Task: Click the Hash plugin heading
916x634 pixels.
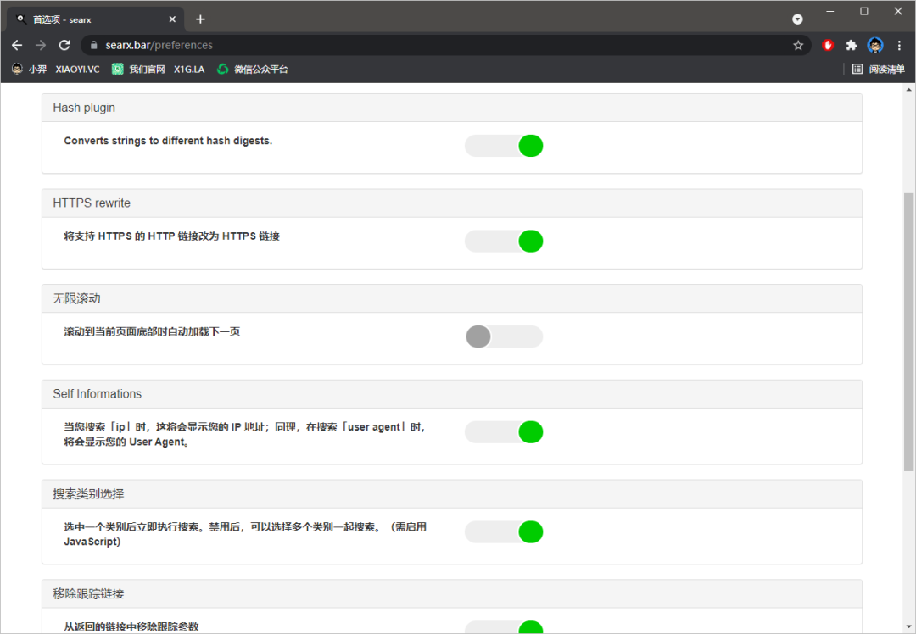Action: [x=84, y=108]
